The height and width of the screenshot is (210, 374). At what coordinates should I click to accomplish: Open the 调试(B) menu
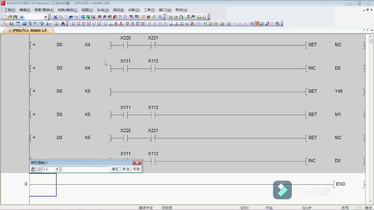coord(118,10)
